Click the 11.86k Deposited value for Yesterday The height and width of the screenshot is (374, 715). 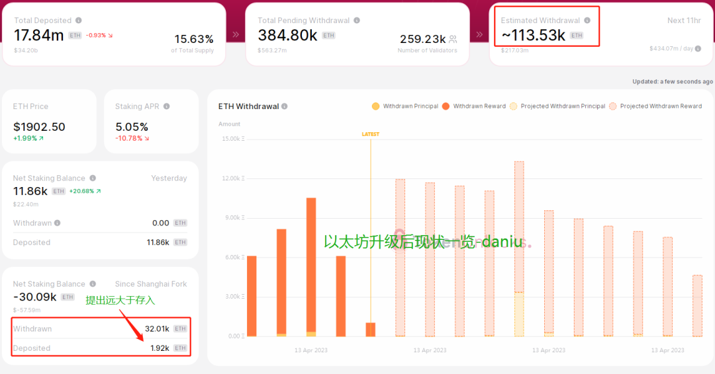[x=158, y=243]
